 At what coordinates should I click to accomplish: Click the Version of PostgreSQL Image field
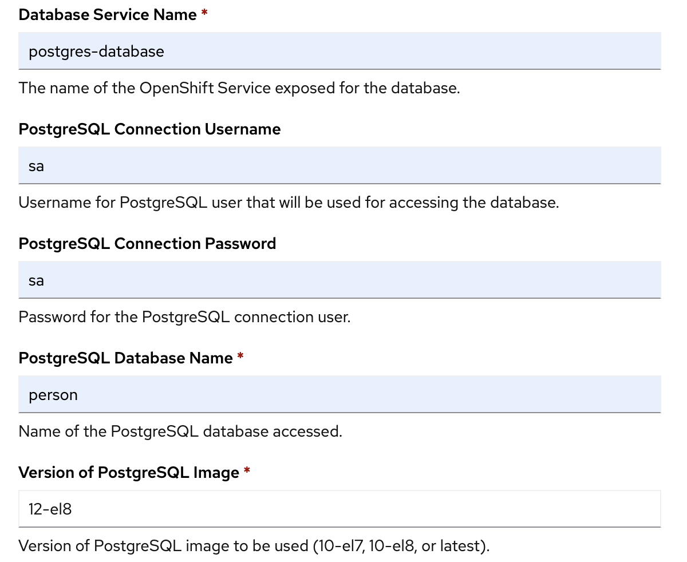click(x=339, y=509)
